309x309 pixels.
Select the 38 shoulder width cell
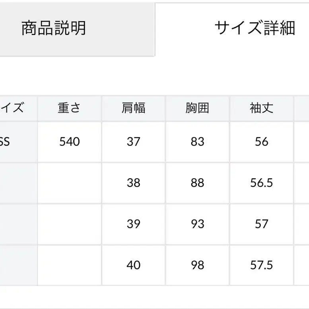pyautogui.click(x=134, y=183)
